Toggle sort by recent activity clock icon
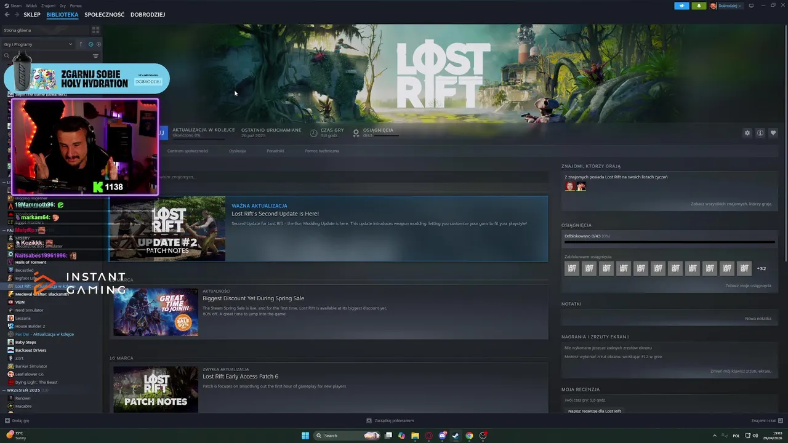The image size is (788, 443). pyautogui.click(x=90, y=44)
